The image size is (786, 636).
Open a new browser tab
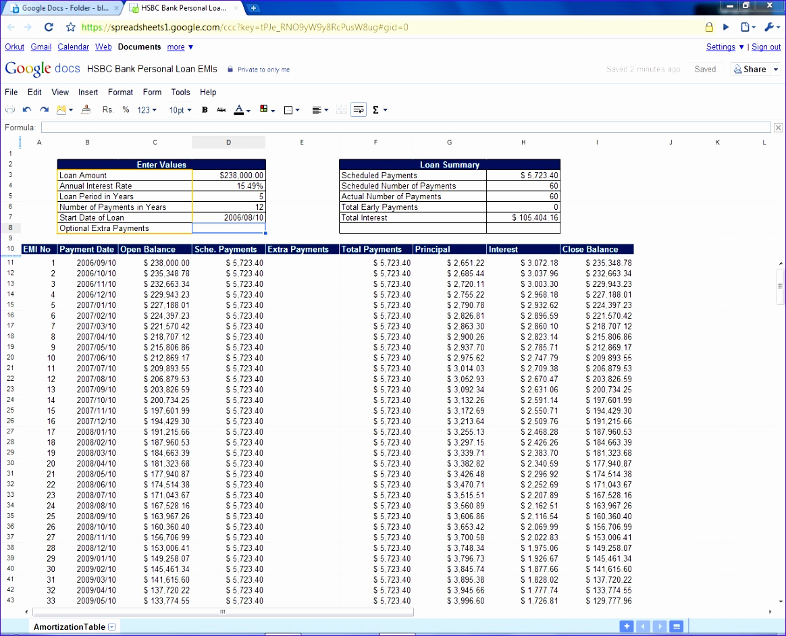coord(253,8)
